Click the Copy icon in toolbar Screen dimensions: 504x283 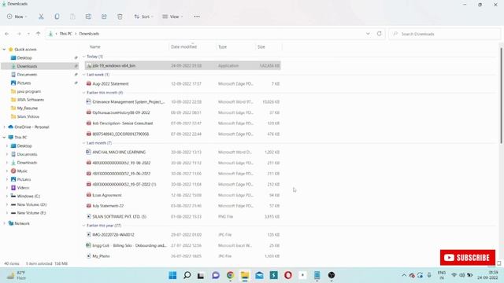pyautogui.click(x=57, y=17)
